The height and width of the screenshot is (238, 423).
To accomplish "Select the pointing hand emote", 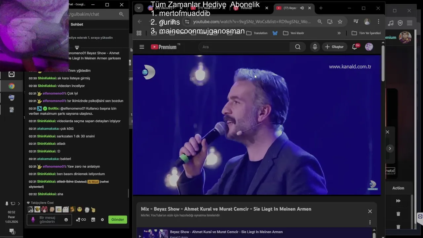I will pos(93,210).
